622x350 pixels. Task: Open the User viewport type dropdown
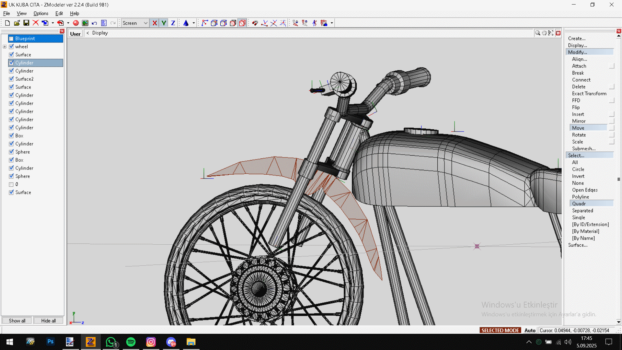(75, 34)
